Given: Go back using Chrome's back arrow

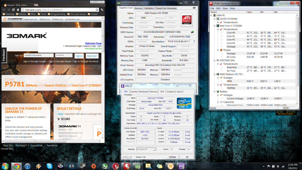Looking at the screenshot, I should 4,10.
